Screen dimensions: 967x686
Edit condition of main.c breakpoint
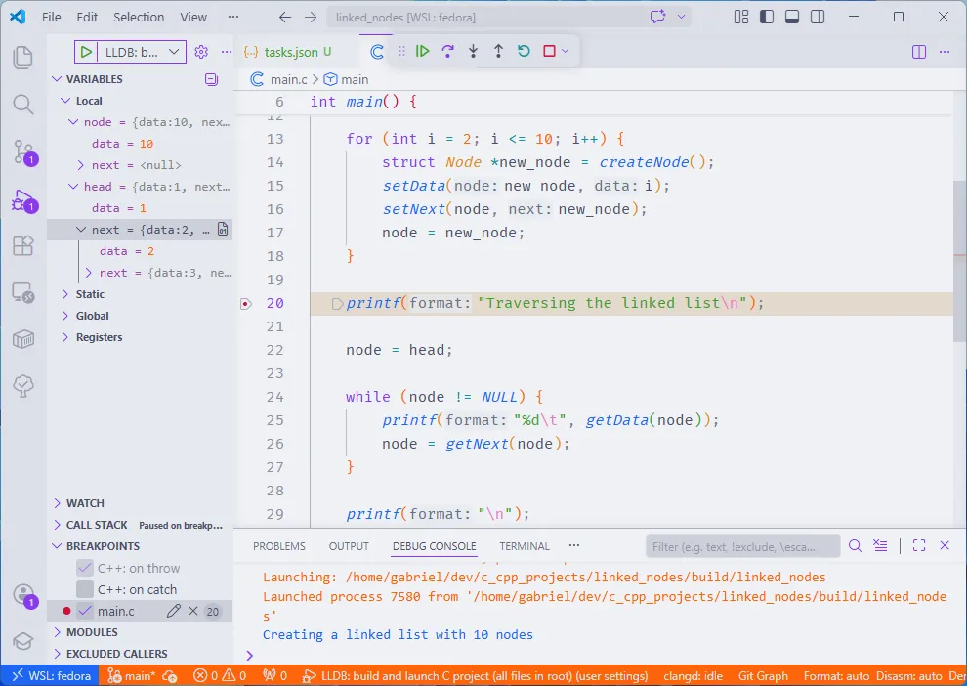174,611
